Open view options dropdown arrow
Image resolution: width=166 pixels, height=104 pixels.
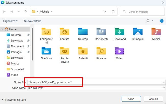pos(152,21)
